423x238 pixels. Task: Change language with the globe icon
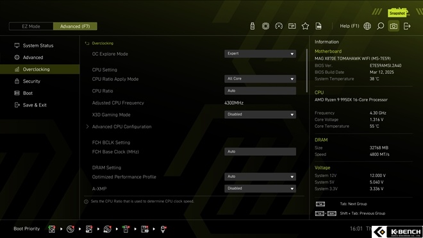point(367,26)
